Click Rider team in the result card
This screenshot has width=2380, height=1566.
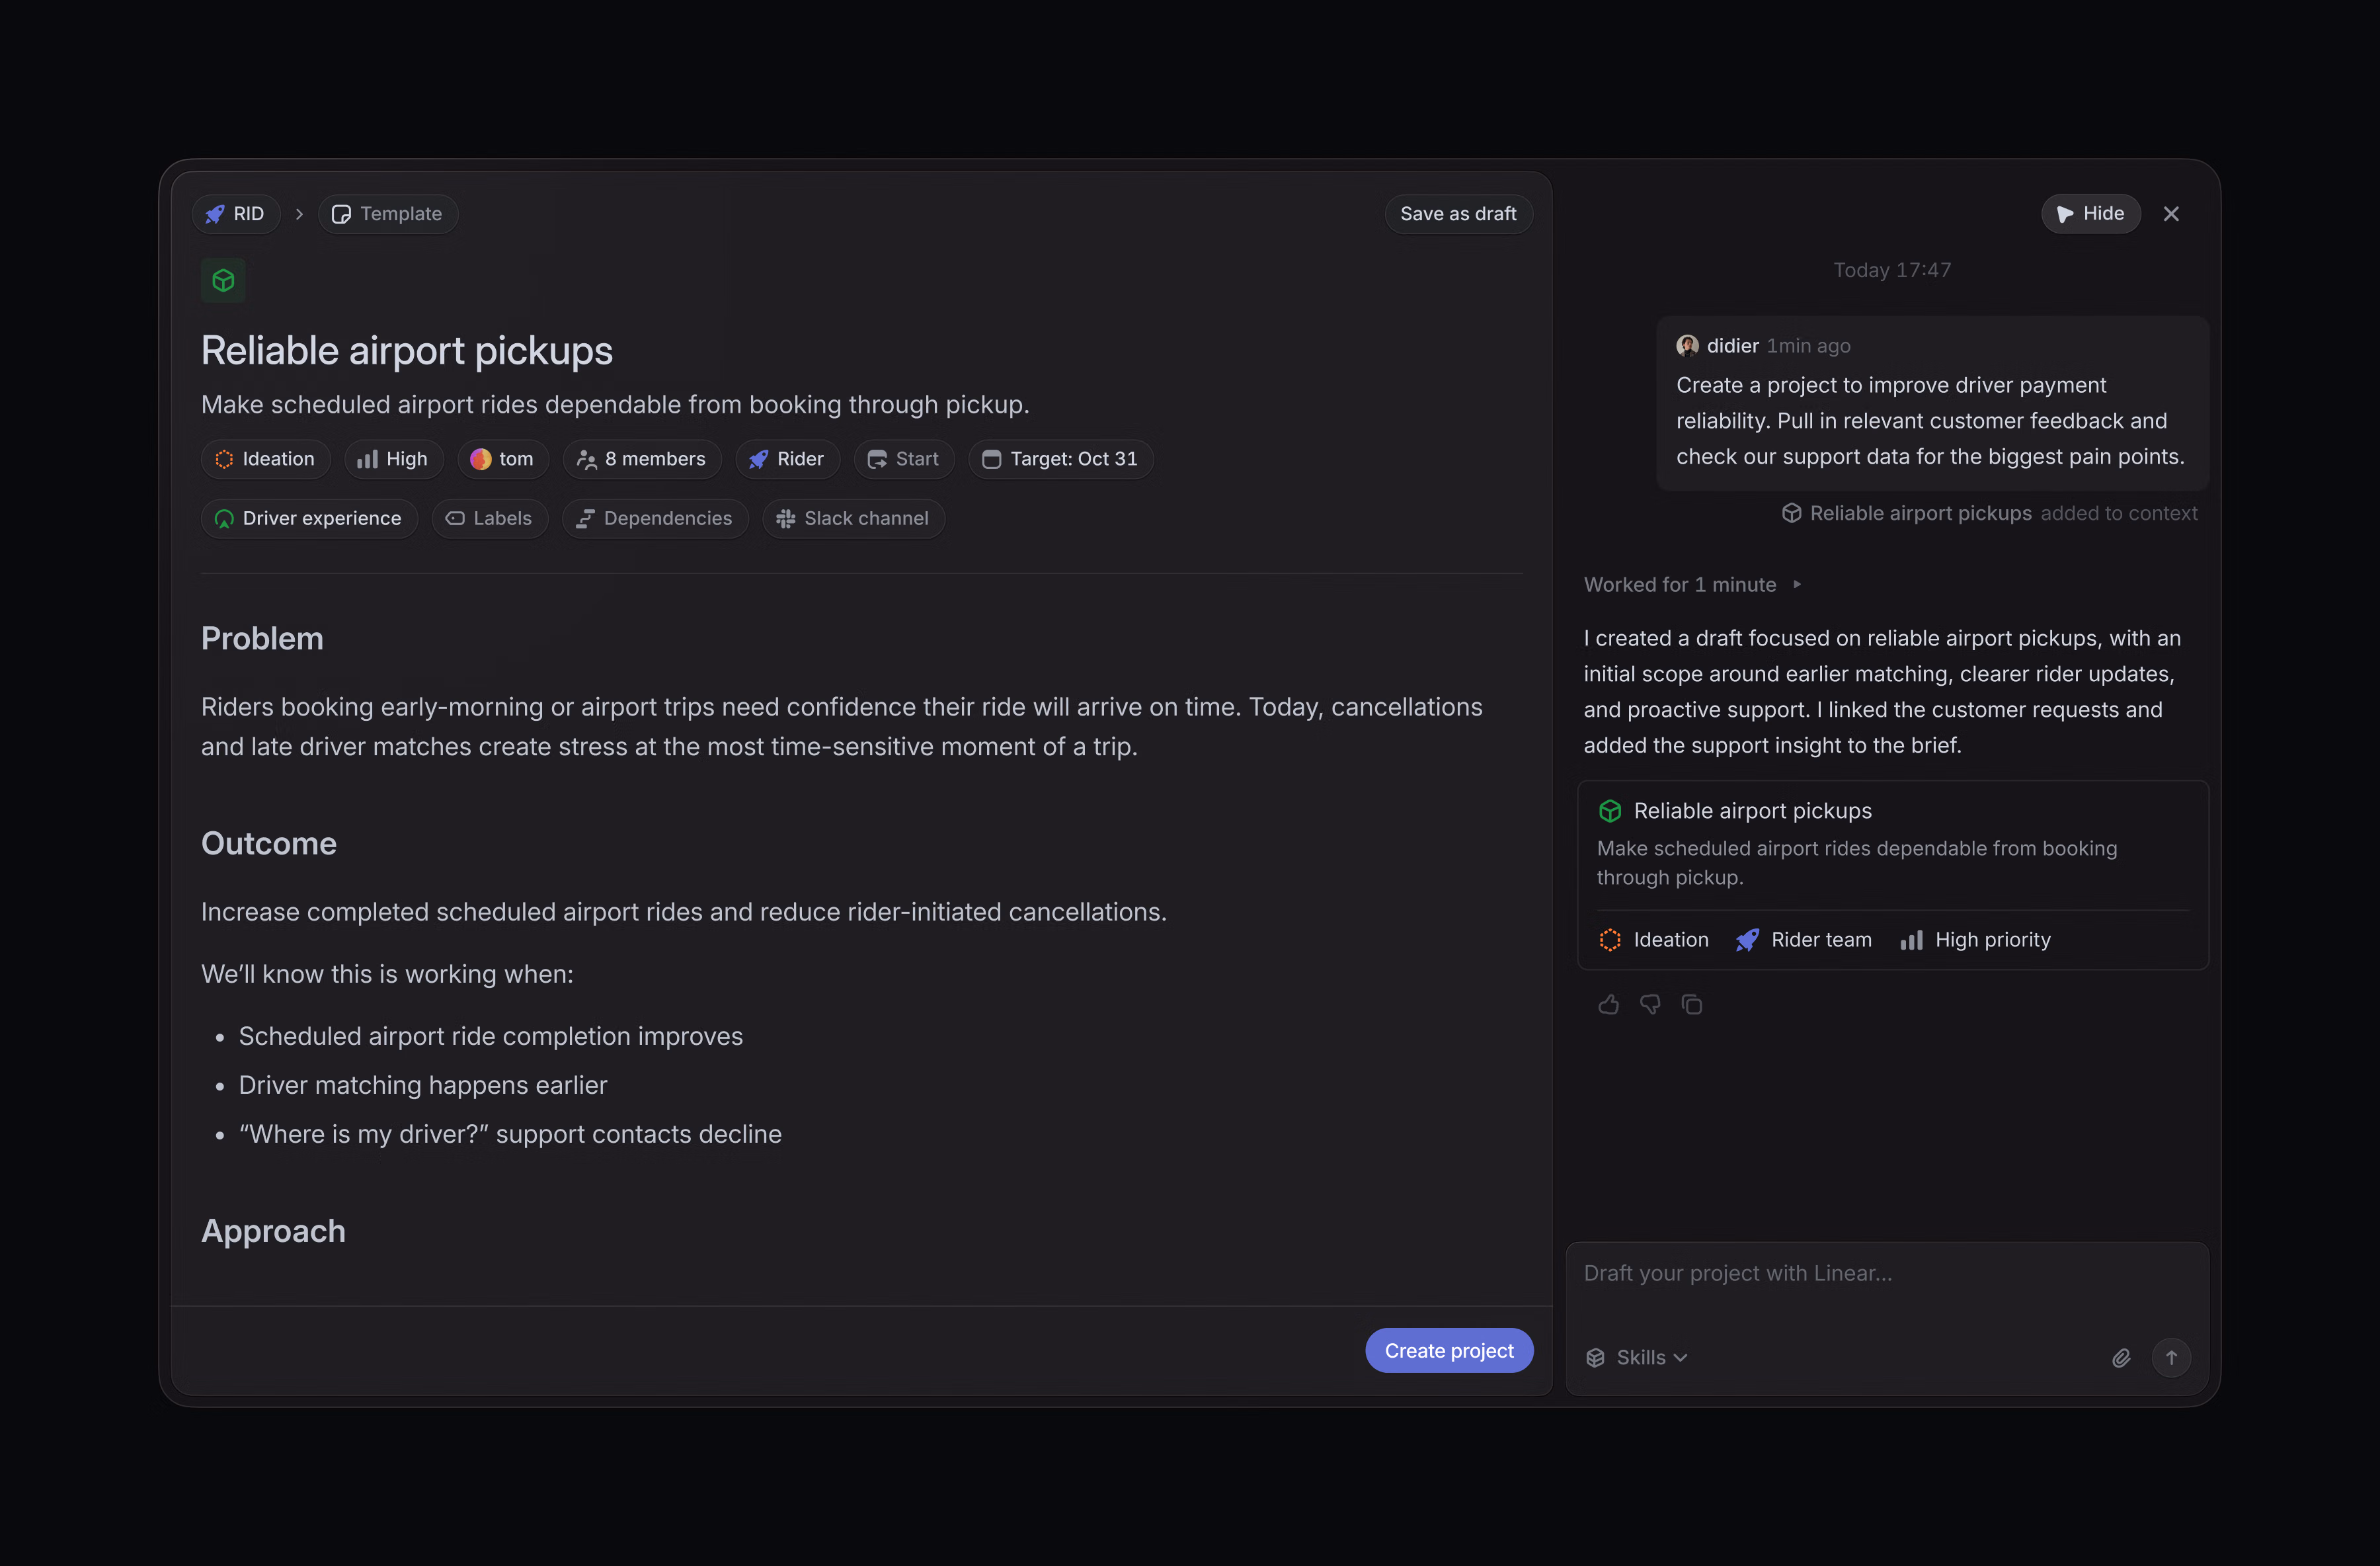1804,940
